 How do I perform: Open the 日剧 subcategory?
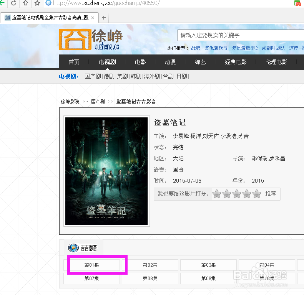(182, 76)
